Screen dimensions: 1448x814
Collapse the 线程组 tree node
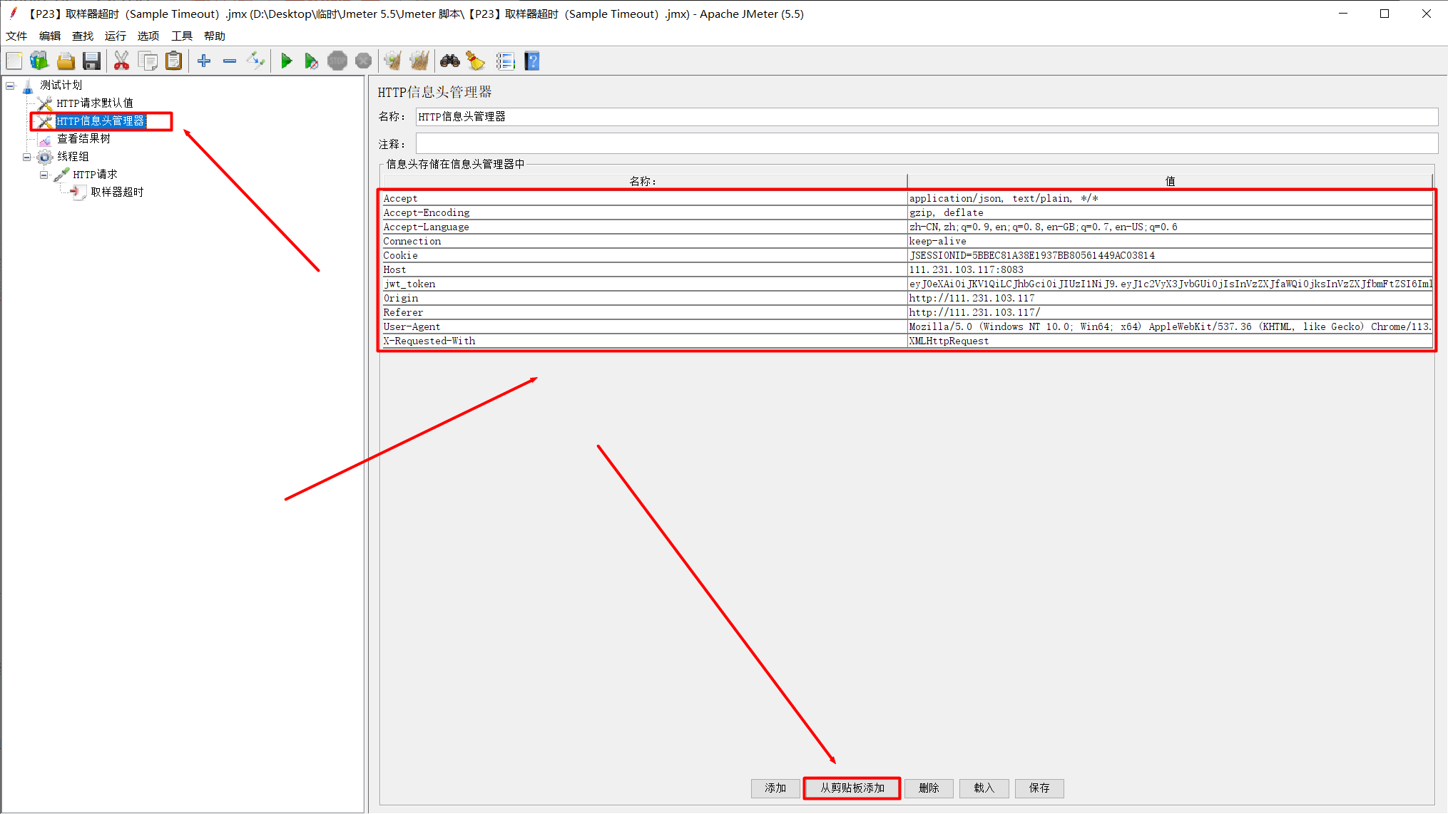coord(27,157)
